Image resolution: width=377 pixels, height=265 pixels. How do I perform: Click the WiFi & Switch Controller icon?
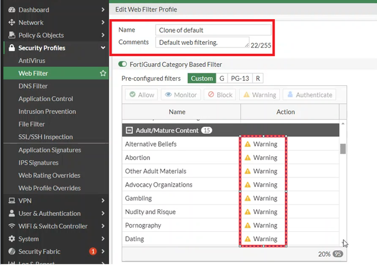[x=12, y=226]
